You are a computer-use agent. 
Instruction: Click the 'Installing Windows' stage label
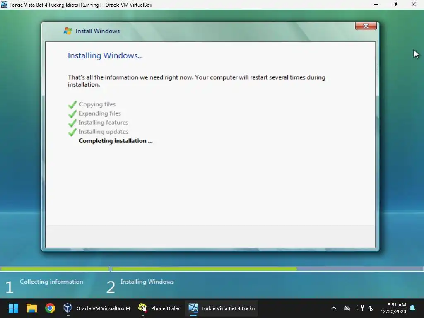coord(147,282)
